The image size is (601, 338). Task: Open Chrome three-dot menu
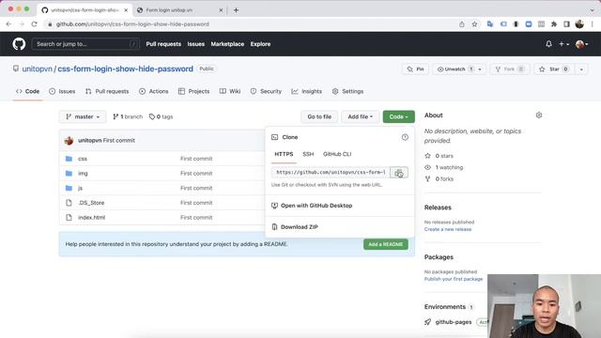tap(593, 24)
